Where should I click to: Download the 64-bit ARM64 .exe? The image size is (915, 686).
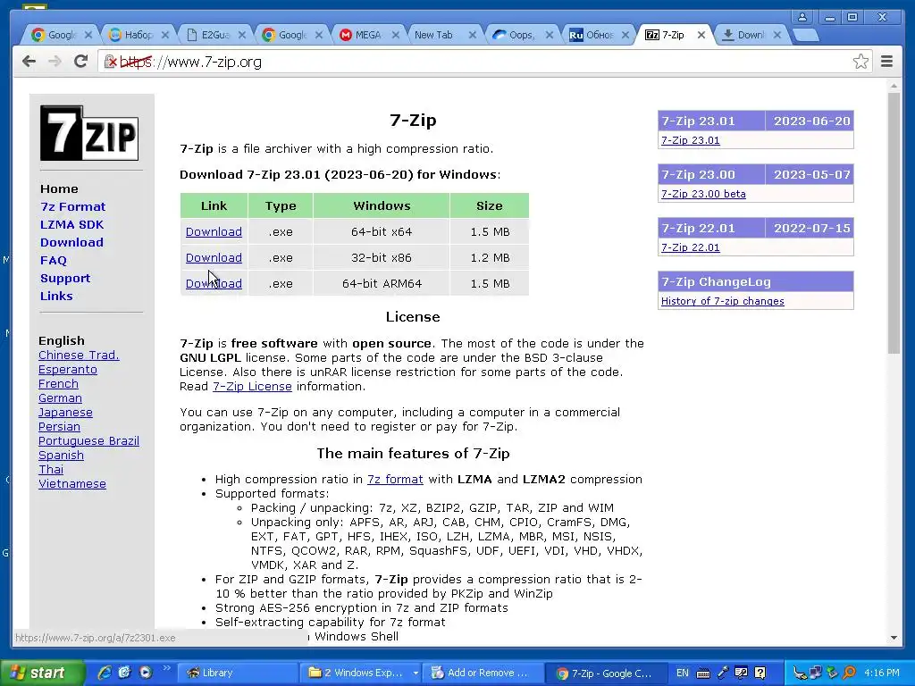coord(214,283)
